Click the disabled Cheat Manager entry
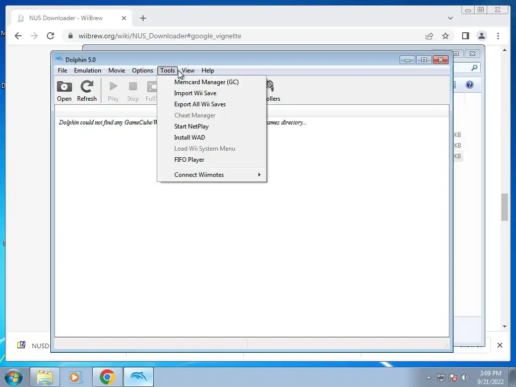This screenshot has width=516, height=387. 212,115
